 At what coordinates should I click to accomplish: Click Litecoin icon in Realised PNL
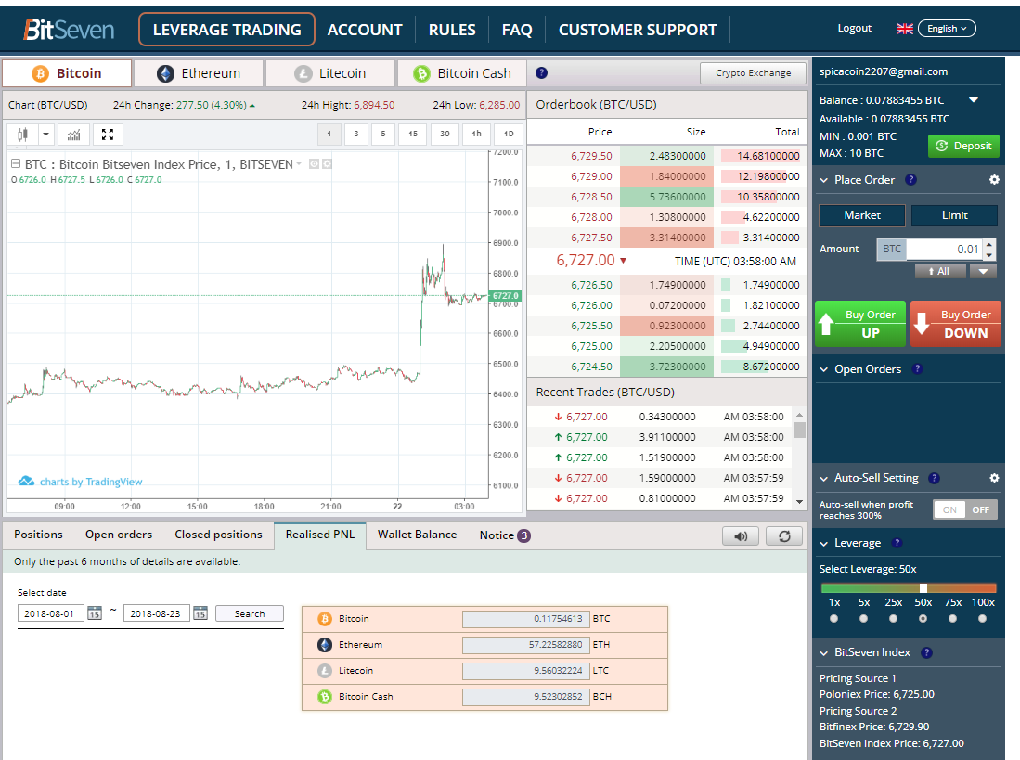click(x=325, y=670)
